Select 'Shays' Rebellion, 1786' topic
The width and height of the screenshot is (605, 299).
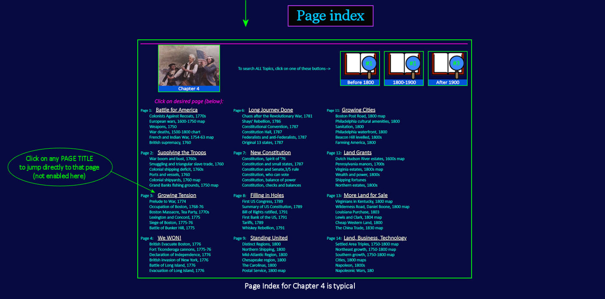coord(261,121)
